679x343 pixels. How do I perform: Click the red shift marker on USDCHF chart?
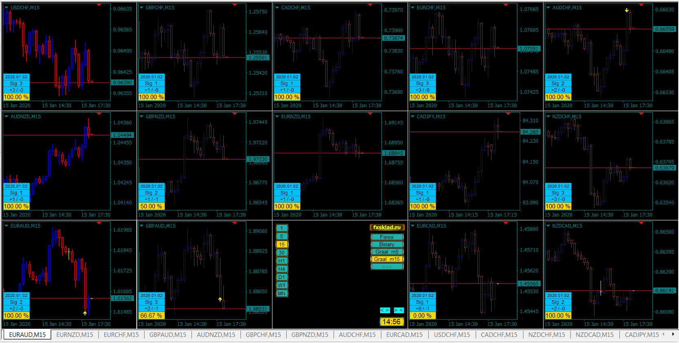coord(99,5)
